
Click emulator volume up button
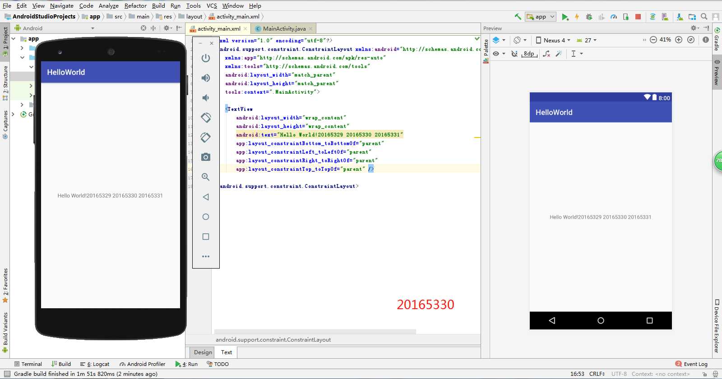(x=206, y=78)
